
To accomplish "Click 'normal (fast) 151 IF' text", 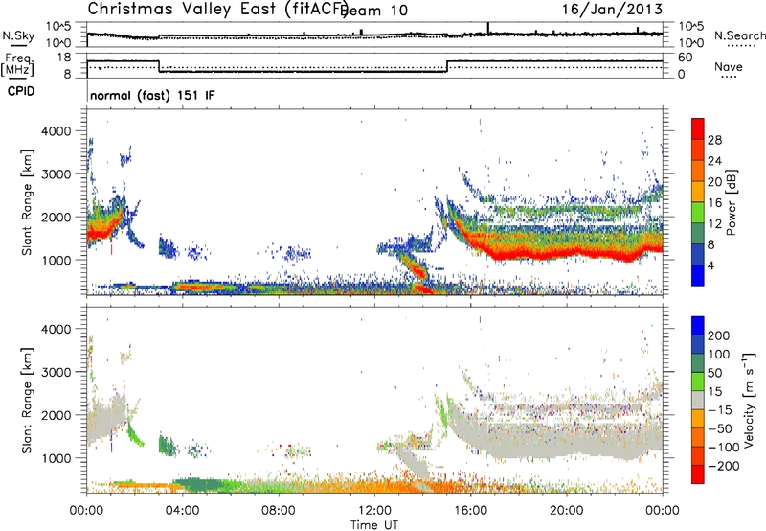I will [x=152, y=95].
